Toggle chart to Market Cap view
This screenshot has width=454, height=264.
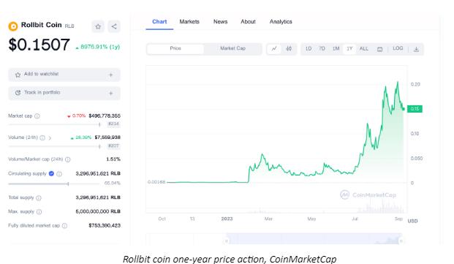pyautogui.click(x=232, y=48)
